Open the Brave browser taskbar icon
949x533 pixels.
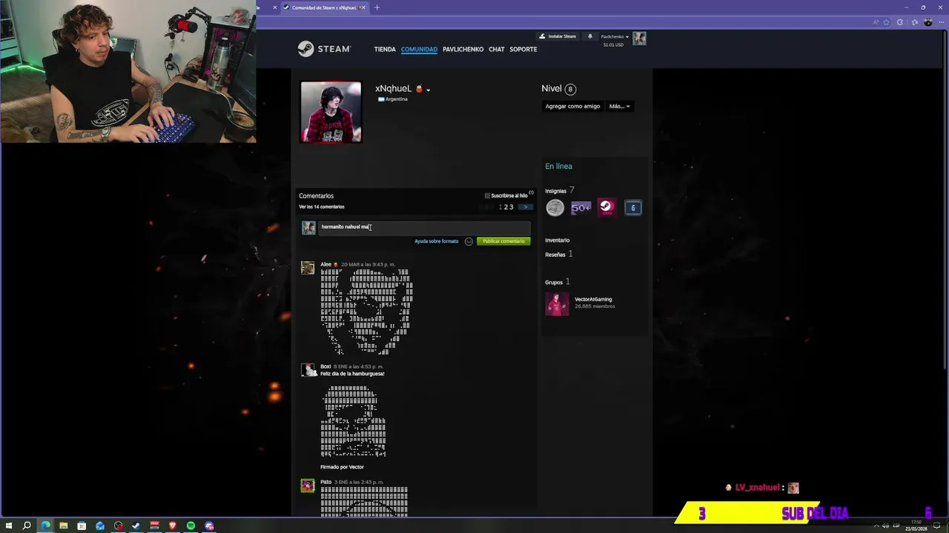173,526
